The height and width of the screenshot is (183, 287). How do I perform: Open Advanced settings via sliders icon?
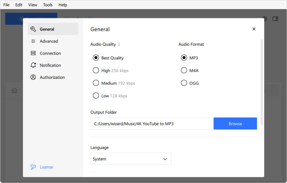(x=33, y=41)
